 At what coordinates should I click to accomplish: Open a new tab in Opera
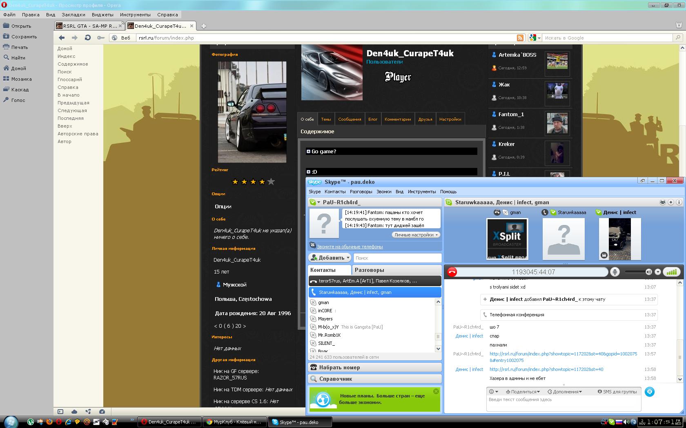(x=203, y=26)
